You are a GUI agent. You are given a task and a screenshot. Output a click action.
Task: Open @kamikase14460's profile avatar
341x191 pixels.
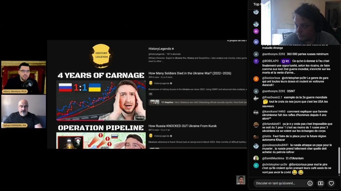(x=256, y=112)
